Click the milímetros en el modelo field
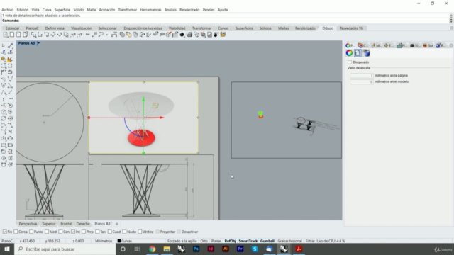The width and height of the screenshot is (454, 255). point(361,82)
